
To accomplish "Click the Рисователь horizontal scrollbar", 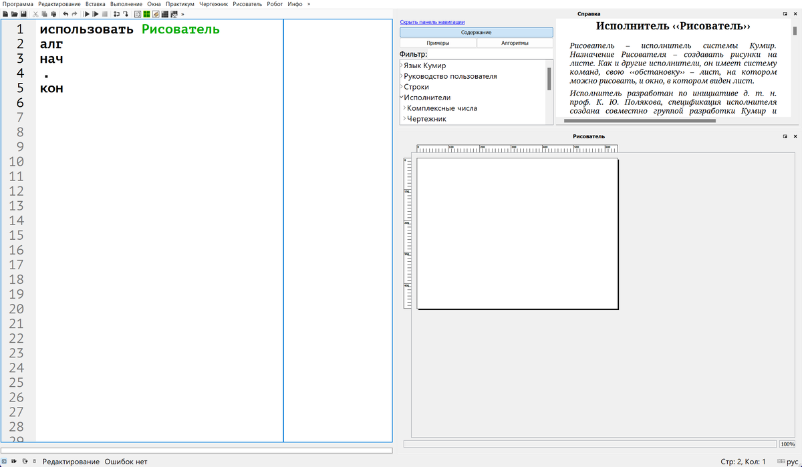I will coord(591,444).
